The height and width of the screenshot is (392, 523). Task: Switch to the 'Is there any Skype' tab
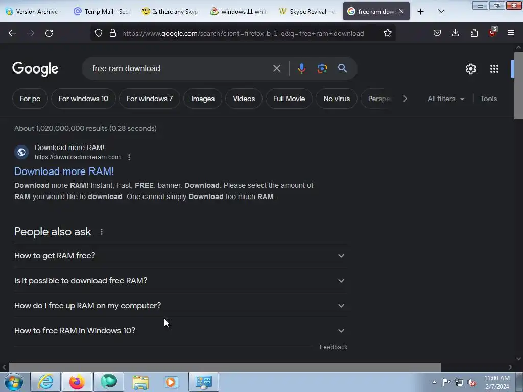click(171, 12)
